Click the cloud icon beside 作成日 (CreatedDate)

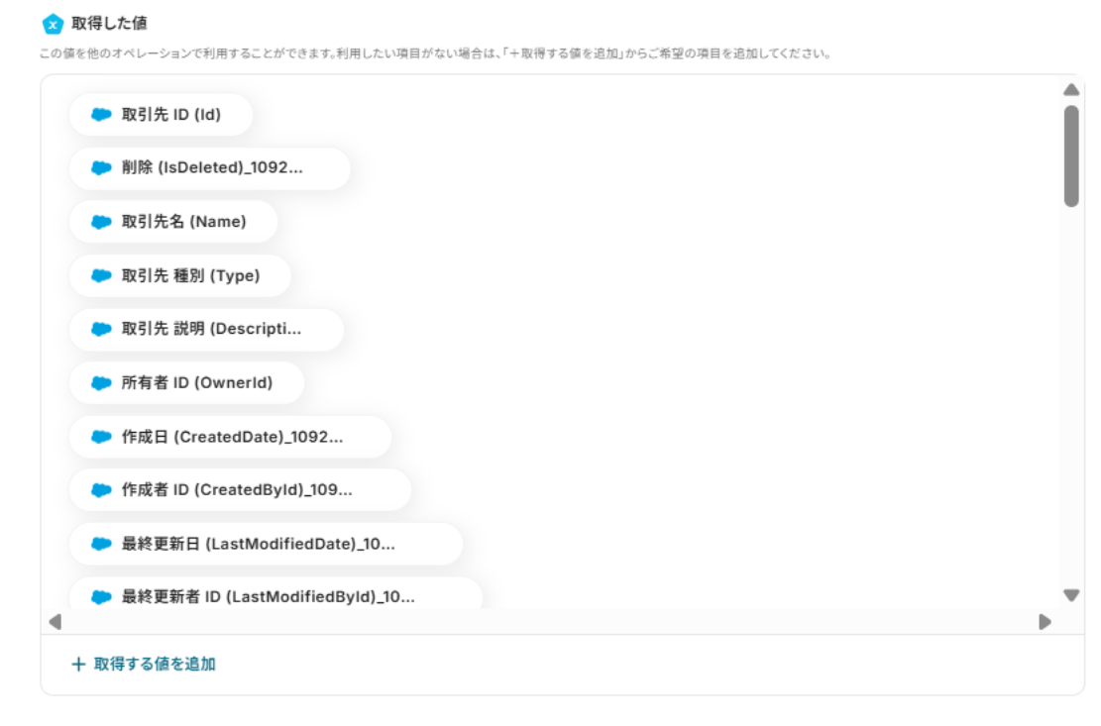[101, 437]
